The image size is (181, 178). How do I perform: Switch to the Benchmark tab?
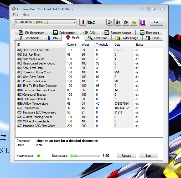click(29, 38)
